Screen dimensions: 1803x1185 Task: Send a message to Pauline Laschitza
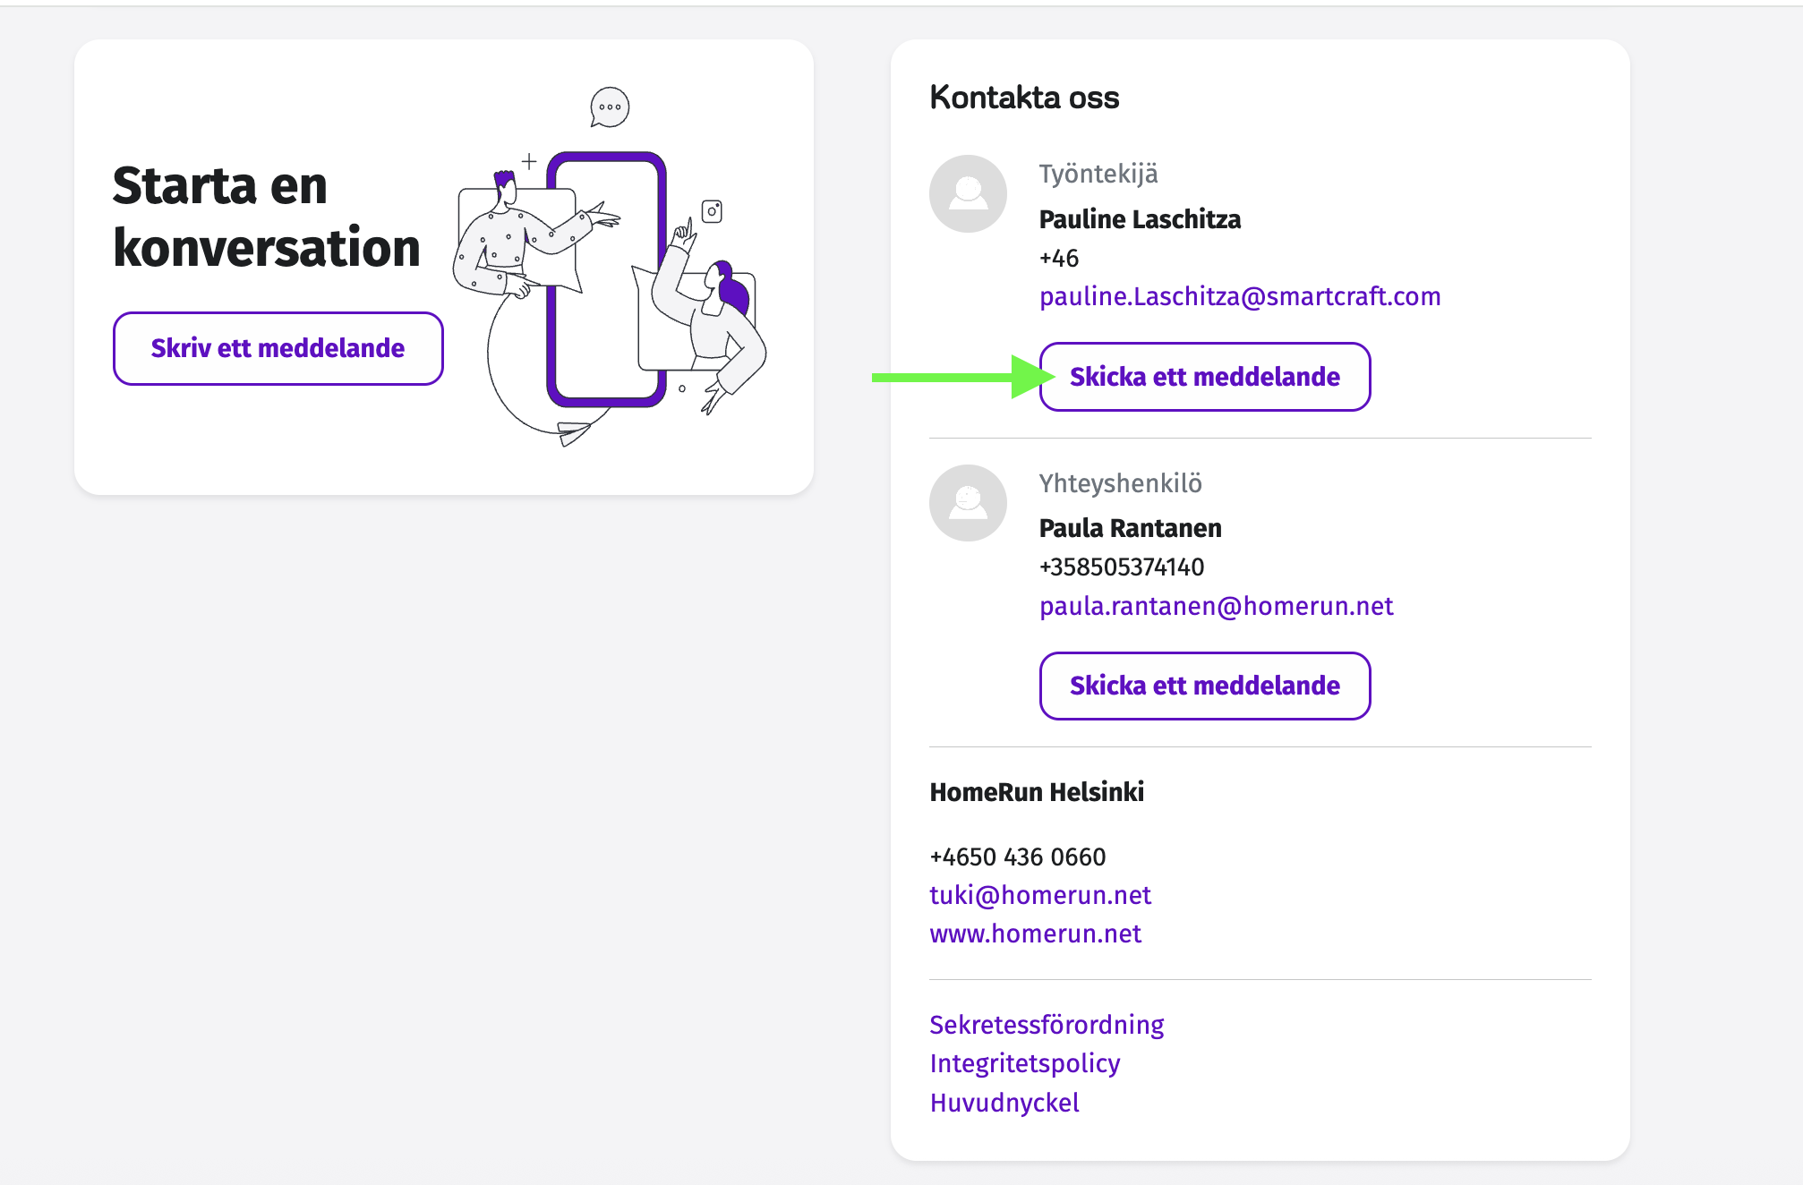(1204, 377)
